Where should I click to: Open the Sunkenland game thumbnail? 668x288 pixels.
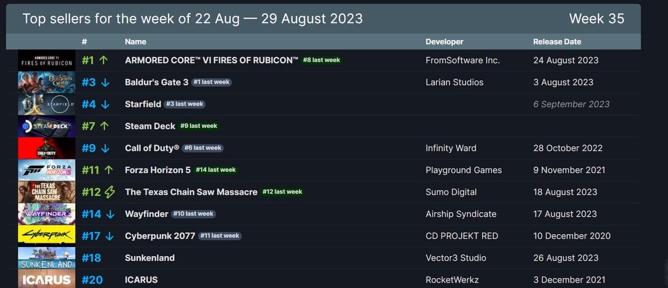[46, 258]
